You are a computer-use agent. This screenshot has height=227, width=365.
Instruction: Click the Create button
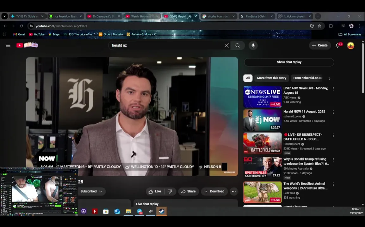tap(319, 45)
